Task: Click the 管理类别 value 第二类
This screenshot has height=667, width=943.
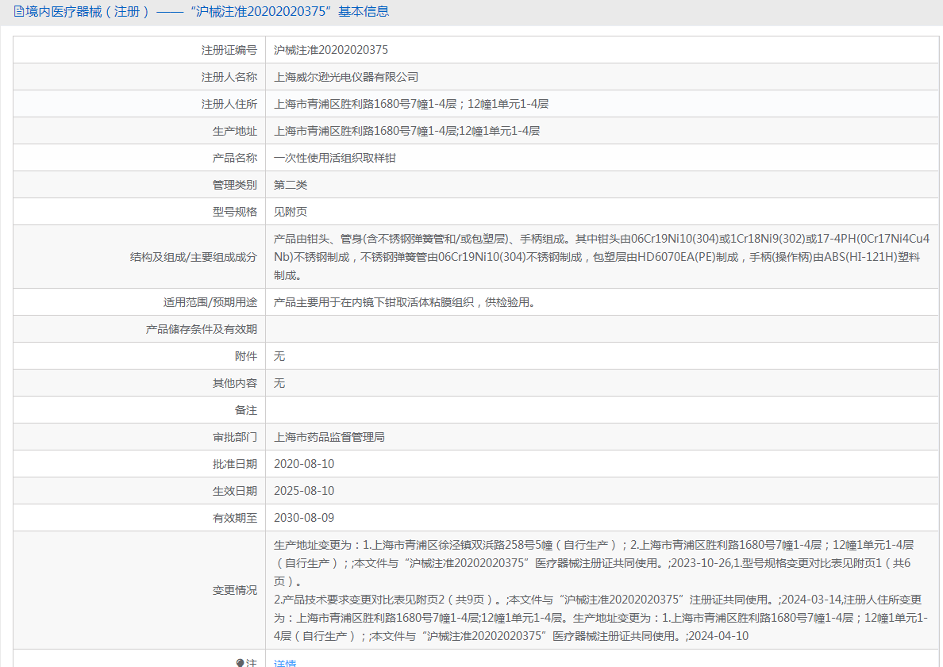Action: pos(291,185)
